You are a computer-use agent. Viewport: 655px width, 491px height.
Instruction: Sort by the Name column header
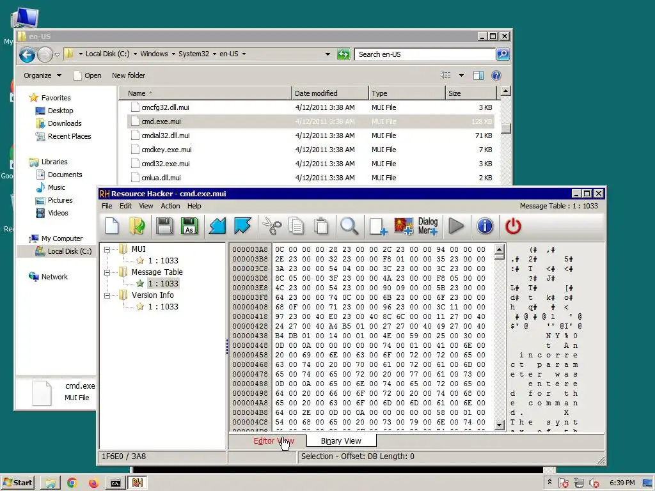click(x=205, y=93)
